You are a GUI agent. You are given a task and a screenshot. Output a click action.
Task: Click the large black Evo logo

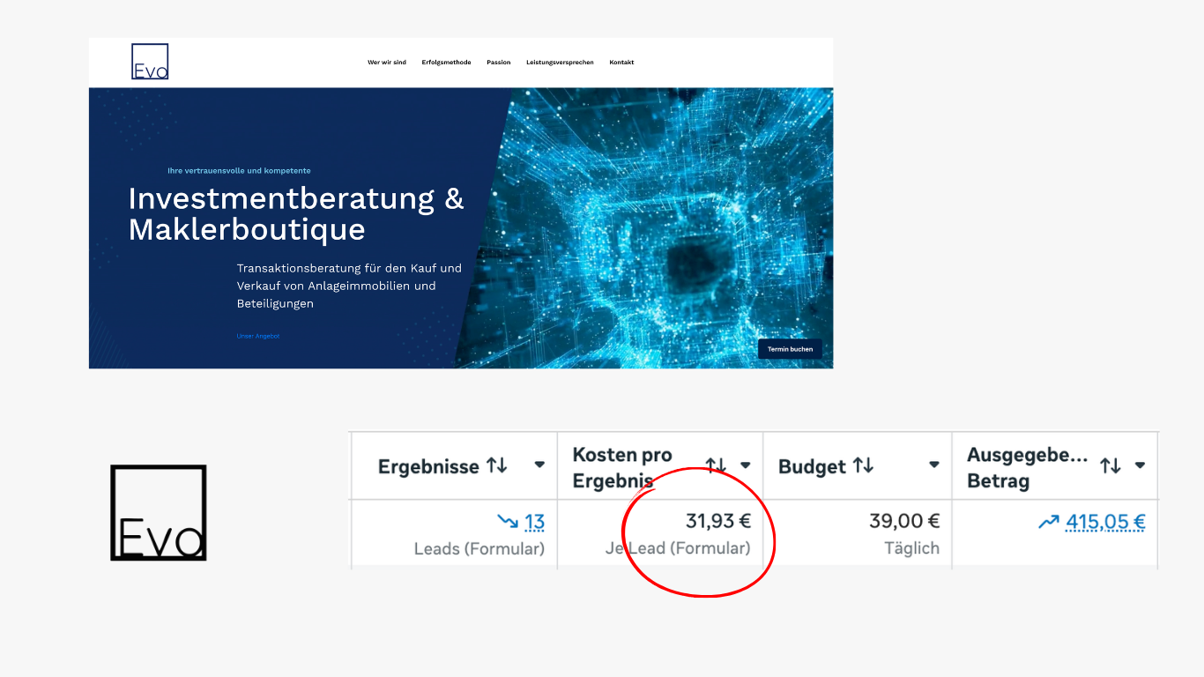(159, 513)
